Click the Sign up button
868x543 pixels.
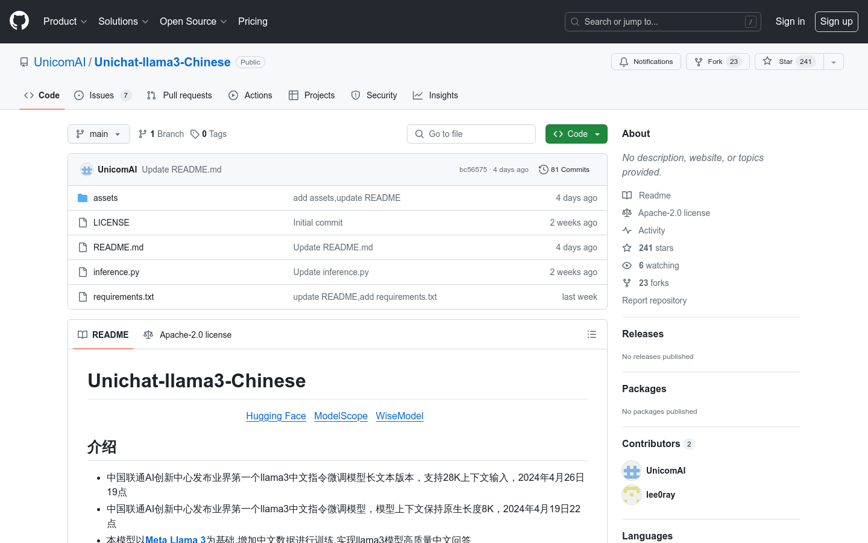pyautogui.click(x=836, y=22)
